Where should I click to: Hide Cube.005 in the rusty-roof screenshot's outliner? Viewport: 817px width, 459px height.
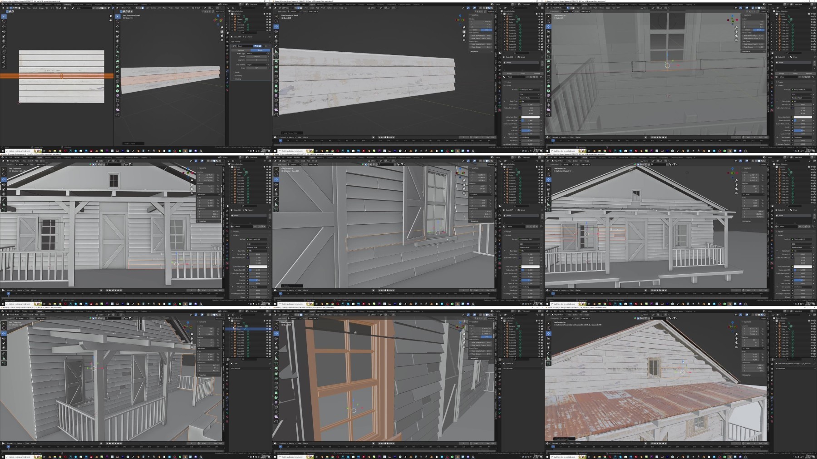[x=812, y=343]
